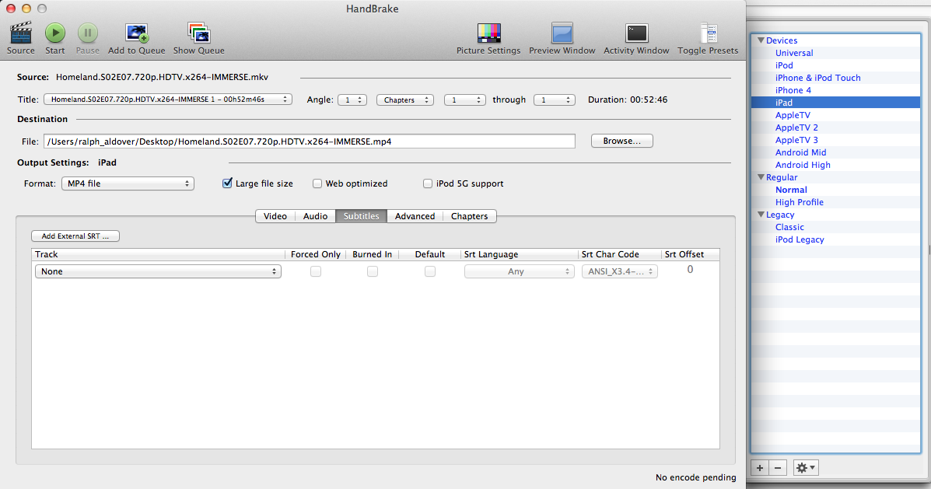This screenshot has height=489, width=931.
Task: Open the Srt Language Any dropdown
Action: (x=520, y=271)
